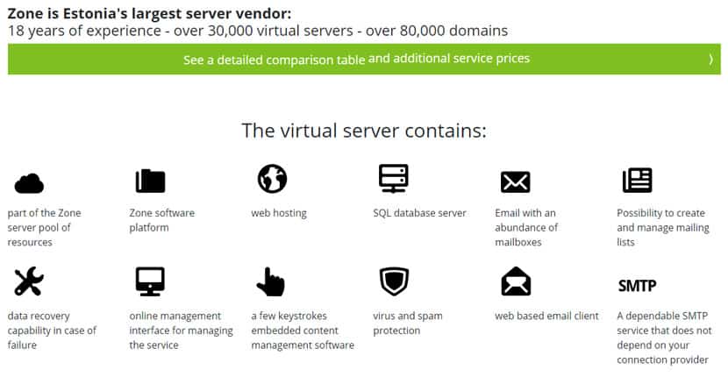Click the cloud icon for Zone server pool

click(x=29, y=183)
